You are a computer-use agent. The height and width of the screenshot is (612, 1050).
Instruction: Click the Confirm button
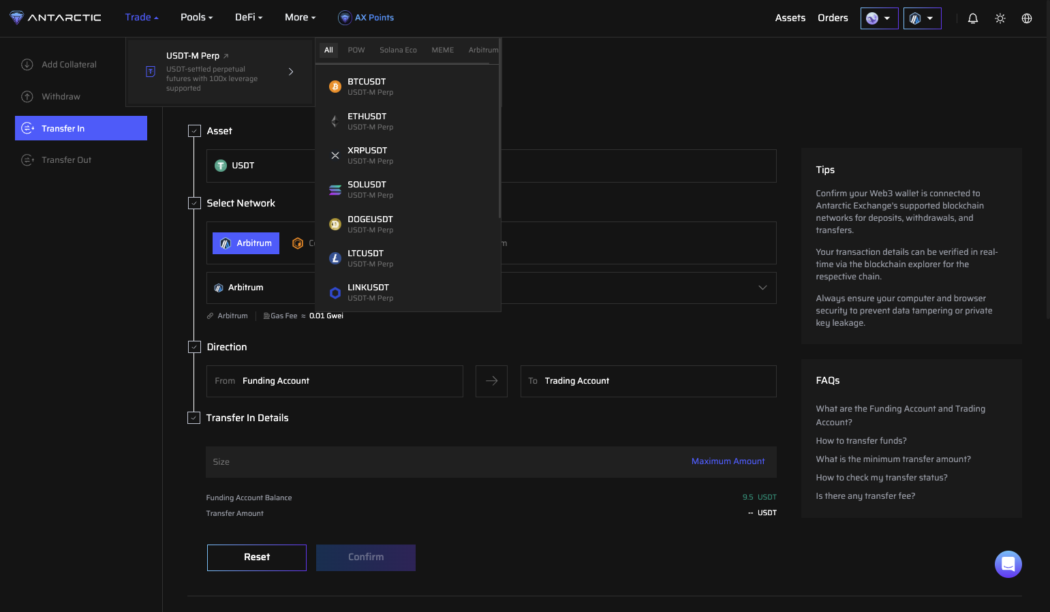[x=366, y=557]
